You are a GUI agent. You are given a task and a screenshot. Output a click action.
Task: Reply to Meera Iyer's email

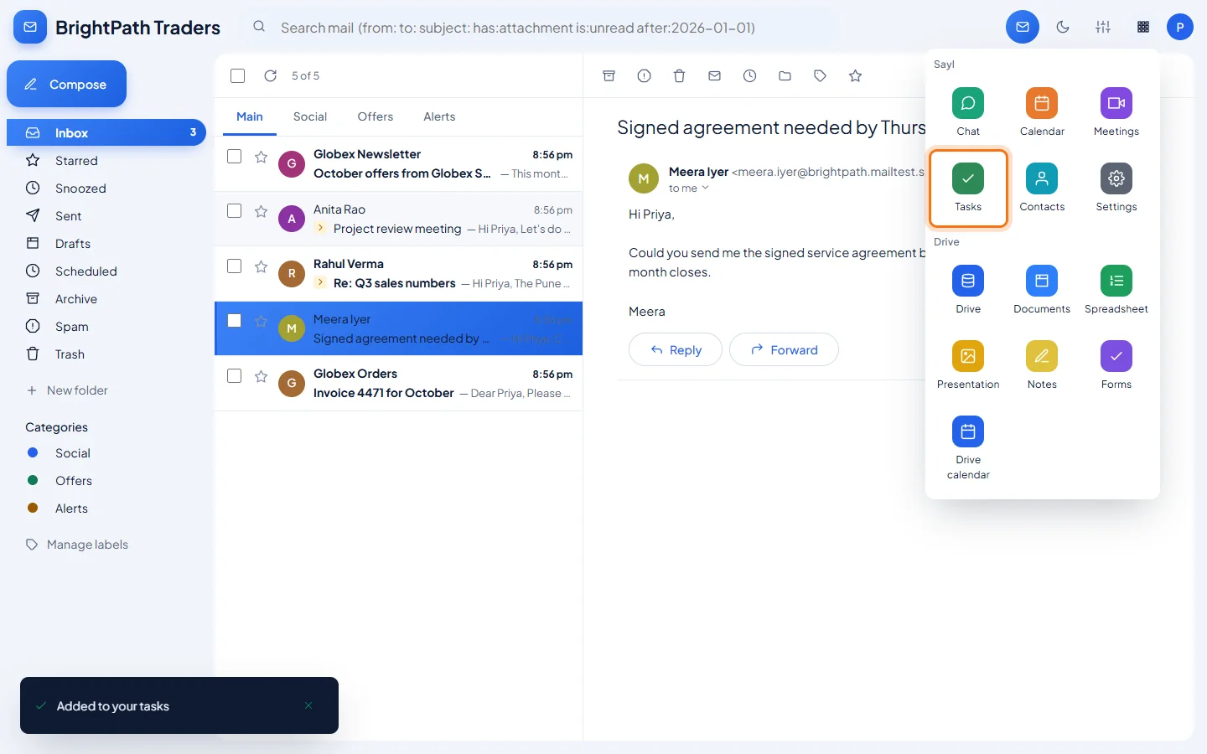tap(676, 349)
